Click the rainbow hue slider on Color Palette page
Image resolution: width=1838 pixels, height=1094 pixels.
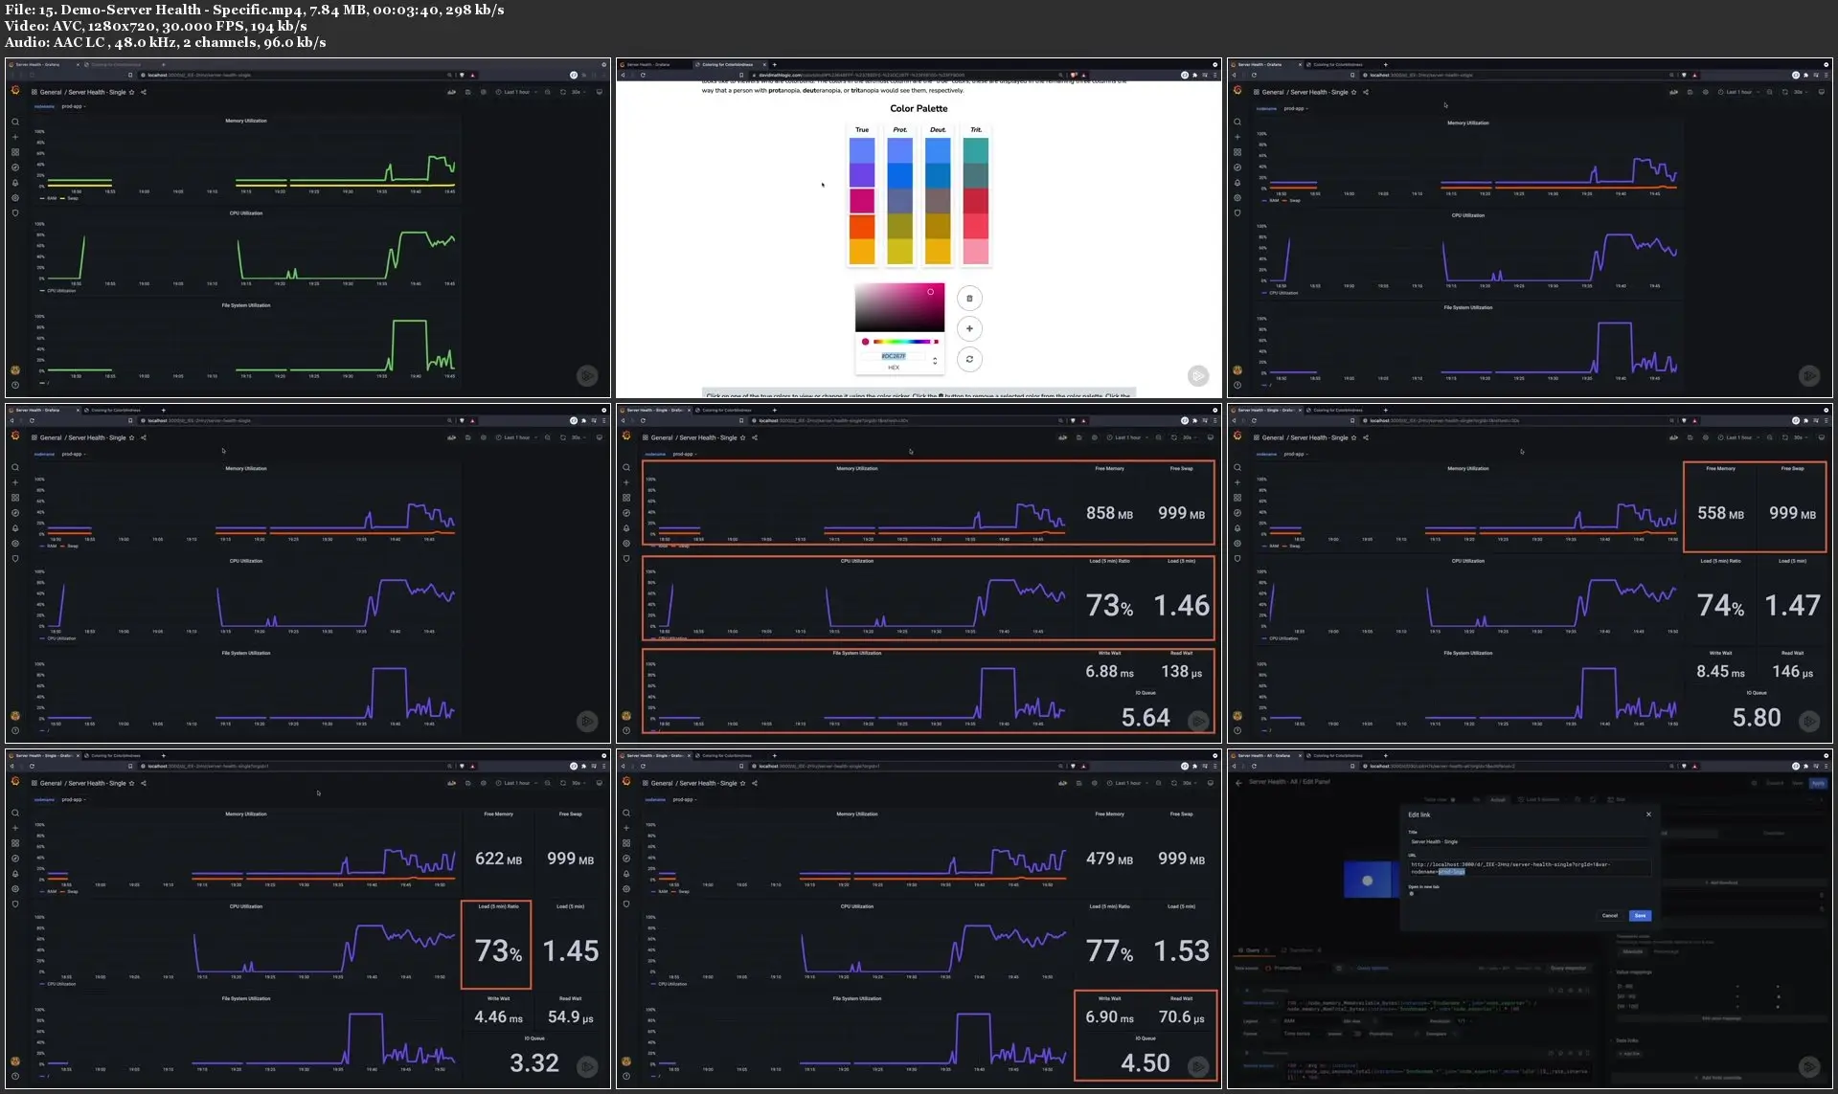(x=905, y=342)
